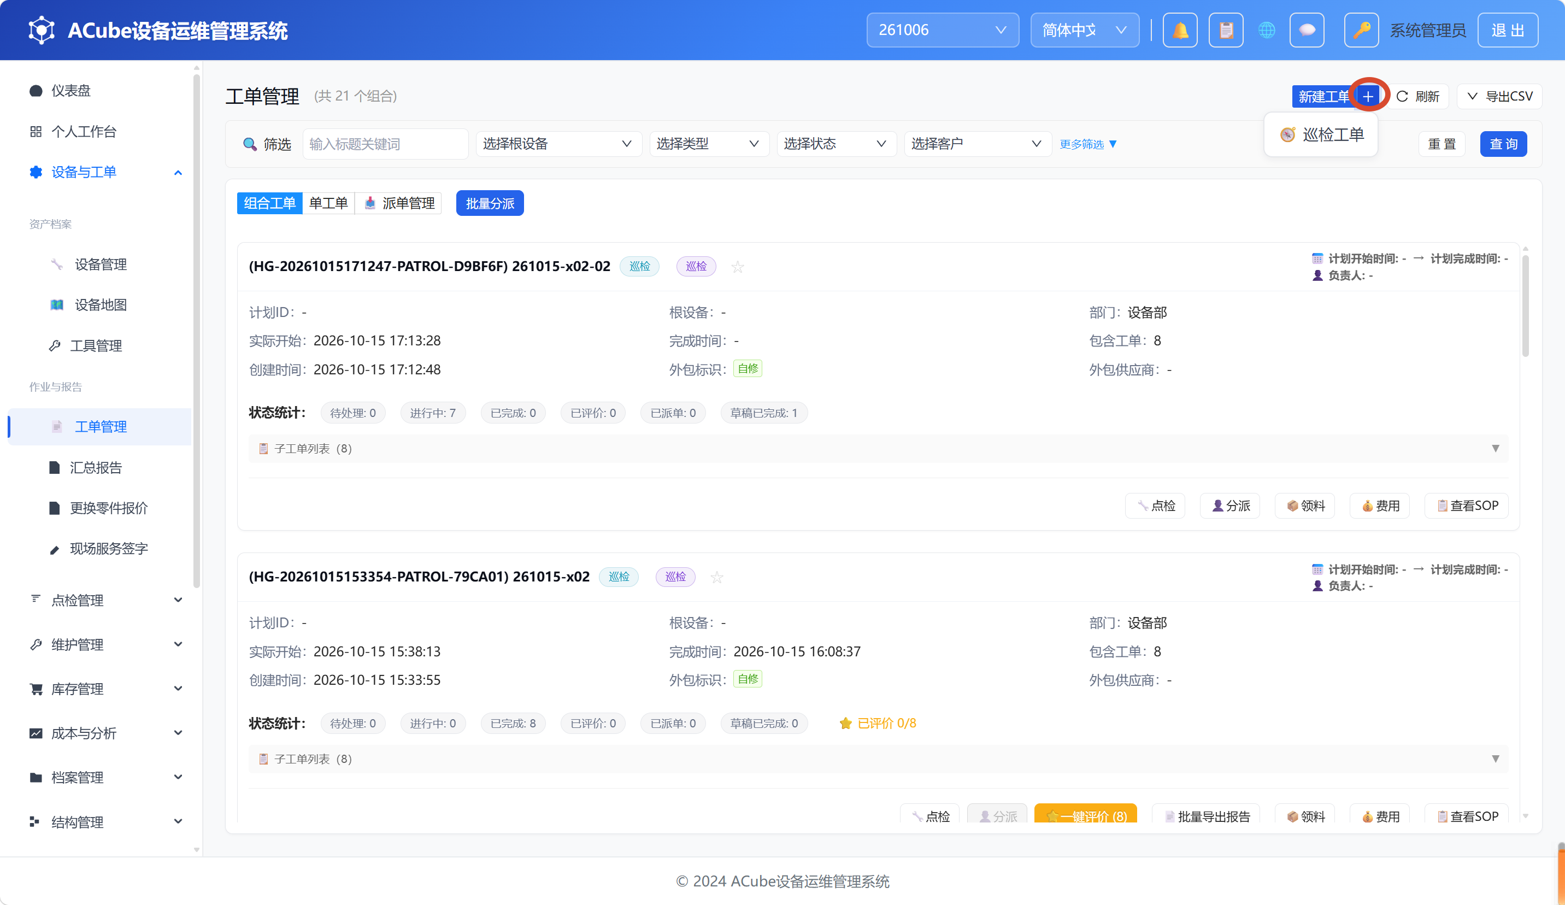Click the 输入标题关键词 search field

385,144
